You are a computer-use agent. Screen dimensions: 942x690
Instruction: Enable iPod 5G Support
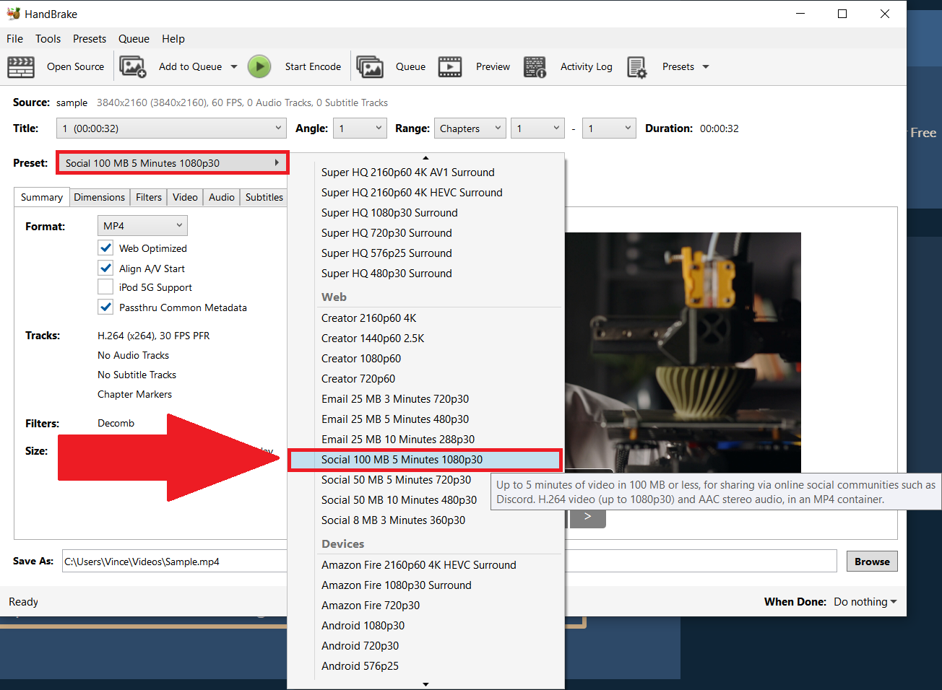(105, 286)
